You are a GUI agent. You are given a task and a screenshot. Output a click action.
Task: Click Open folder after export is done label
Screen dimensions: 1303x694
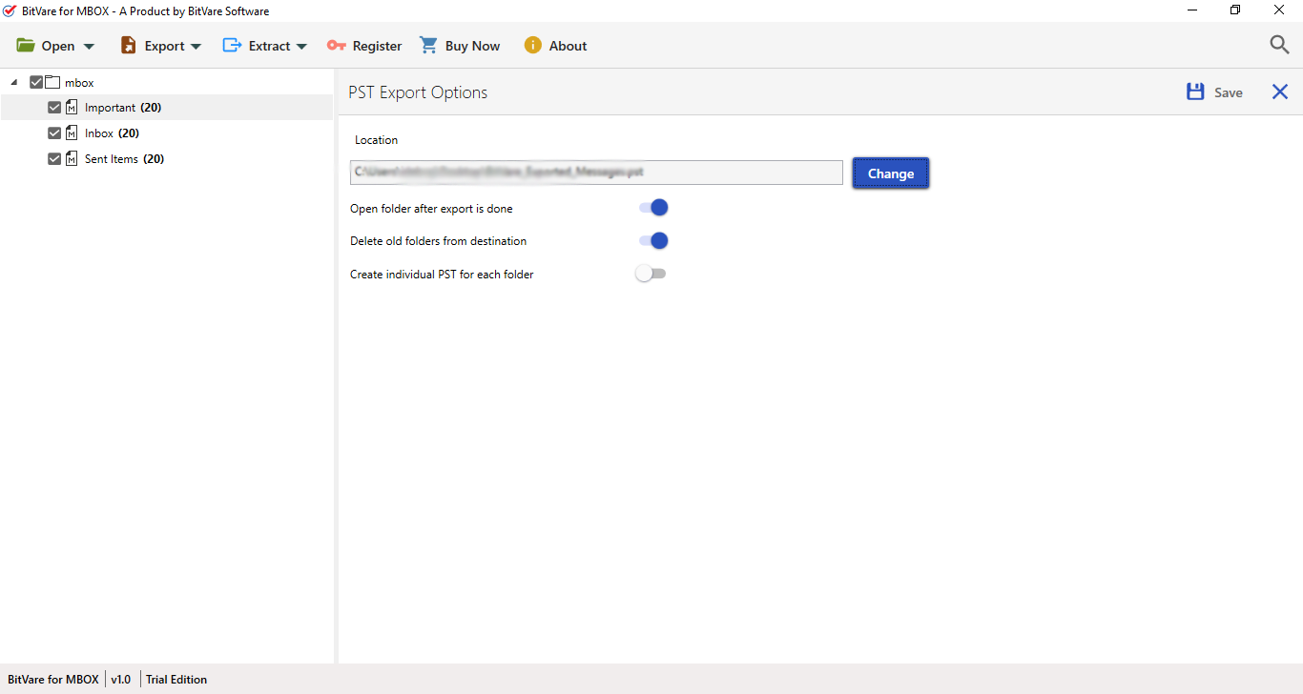pos(431,209)
